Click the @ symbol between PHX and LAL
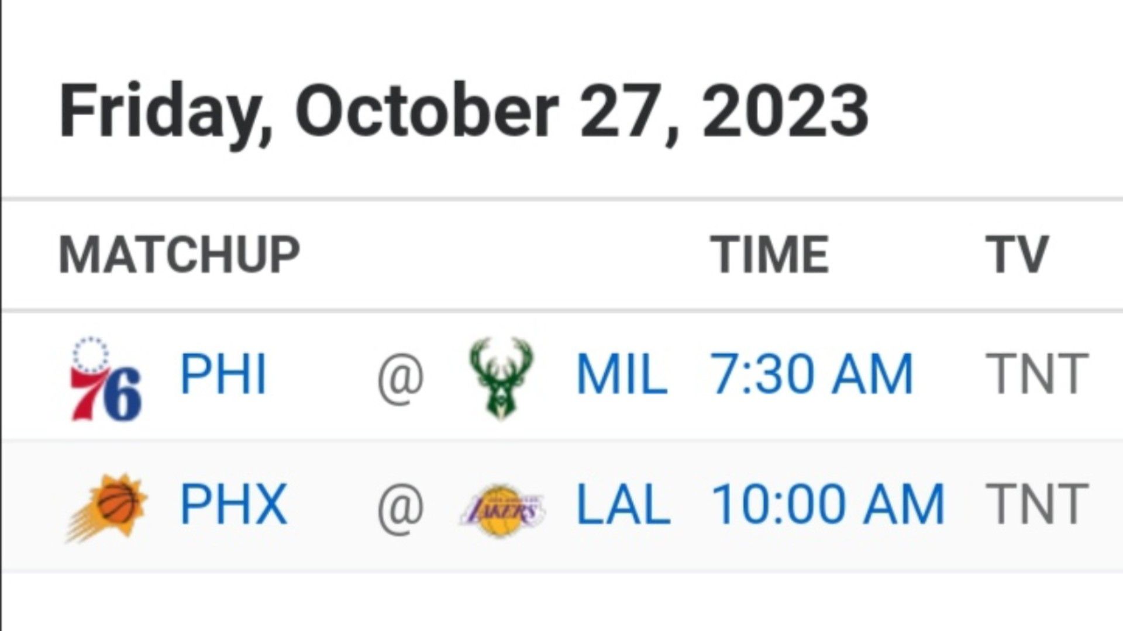Screen dimensions: 1123x631 [401, 509]
